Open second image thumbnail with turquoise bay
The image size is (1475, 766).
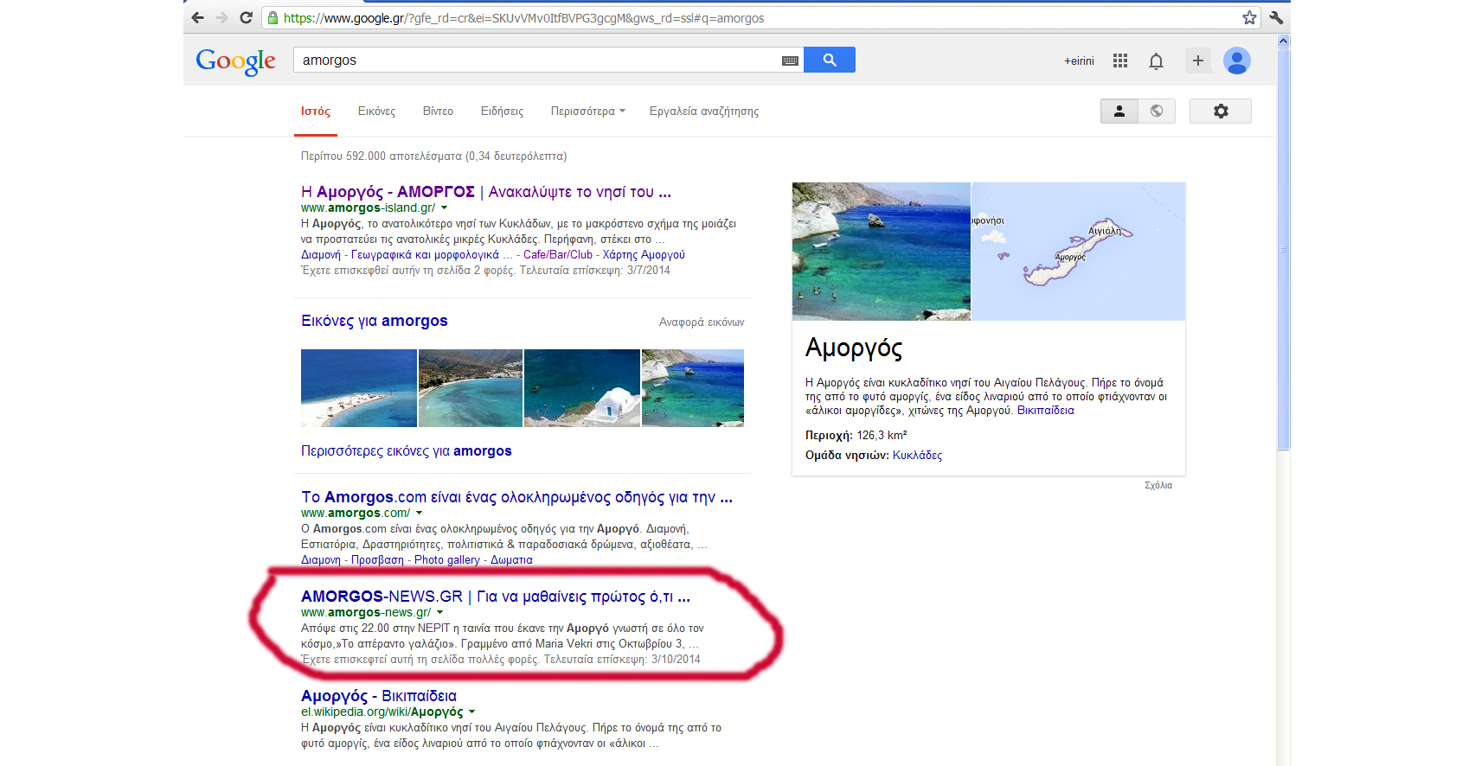471,388
